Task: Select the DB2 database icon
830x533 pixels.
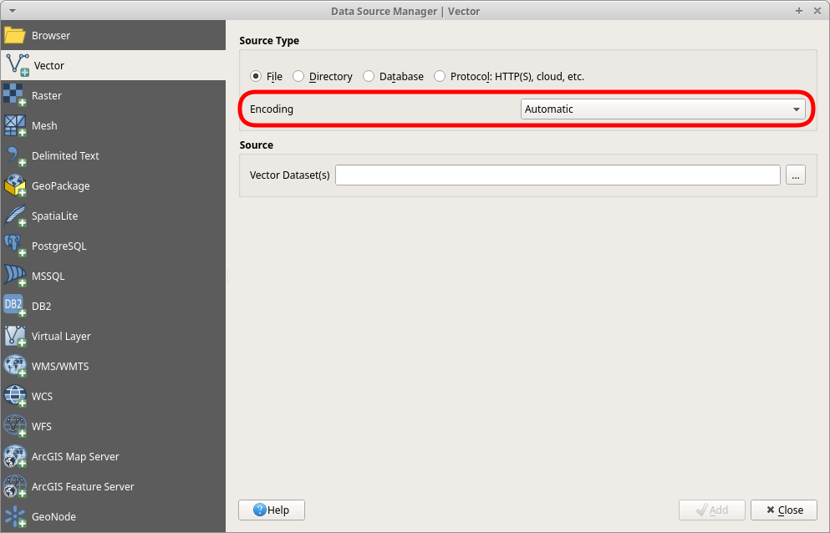Action: pos(15,307)
